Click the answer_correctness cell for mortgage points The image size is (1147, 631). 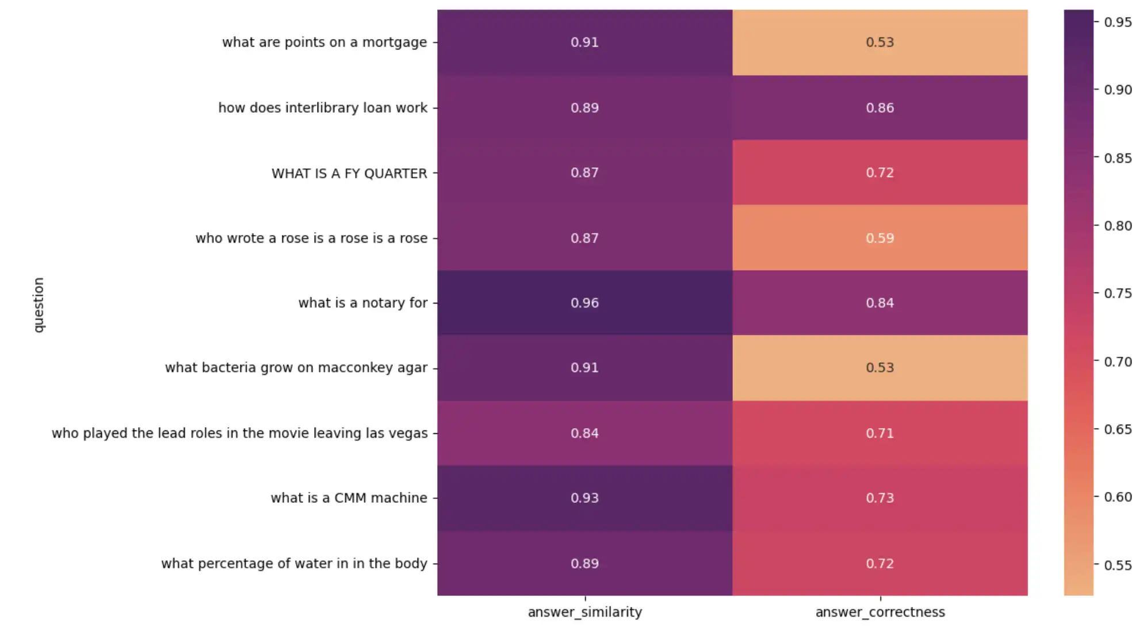pyautogui.click(x=880, y=42)
